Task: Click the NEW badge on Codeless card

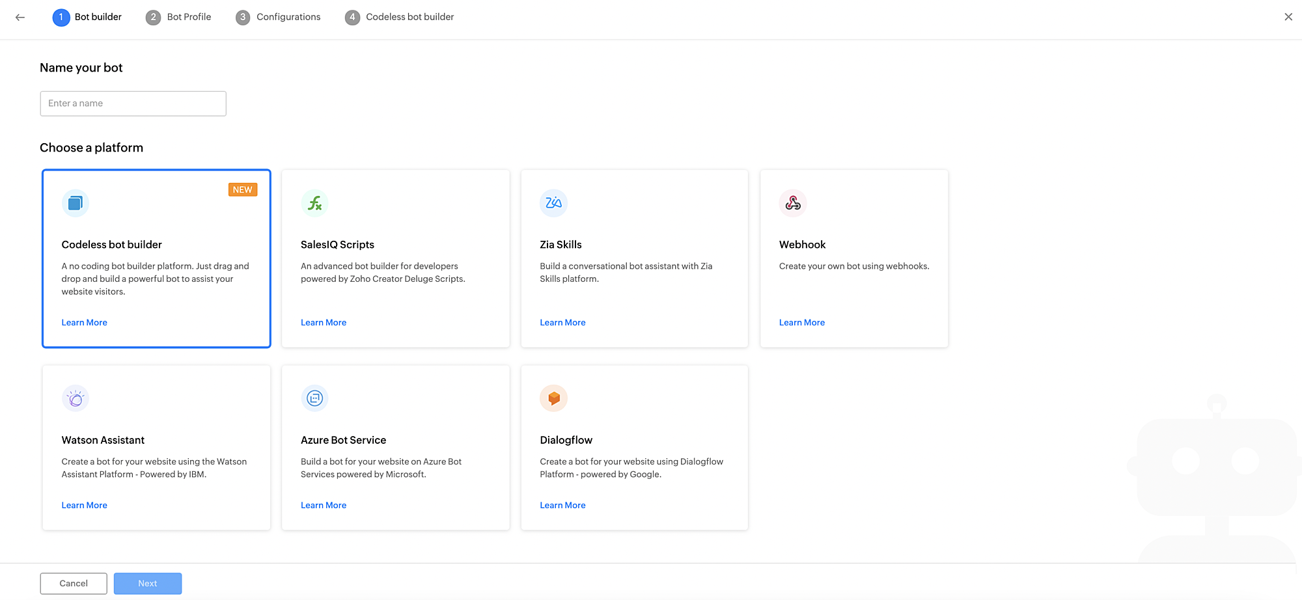Action: (243, 189)
